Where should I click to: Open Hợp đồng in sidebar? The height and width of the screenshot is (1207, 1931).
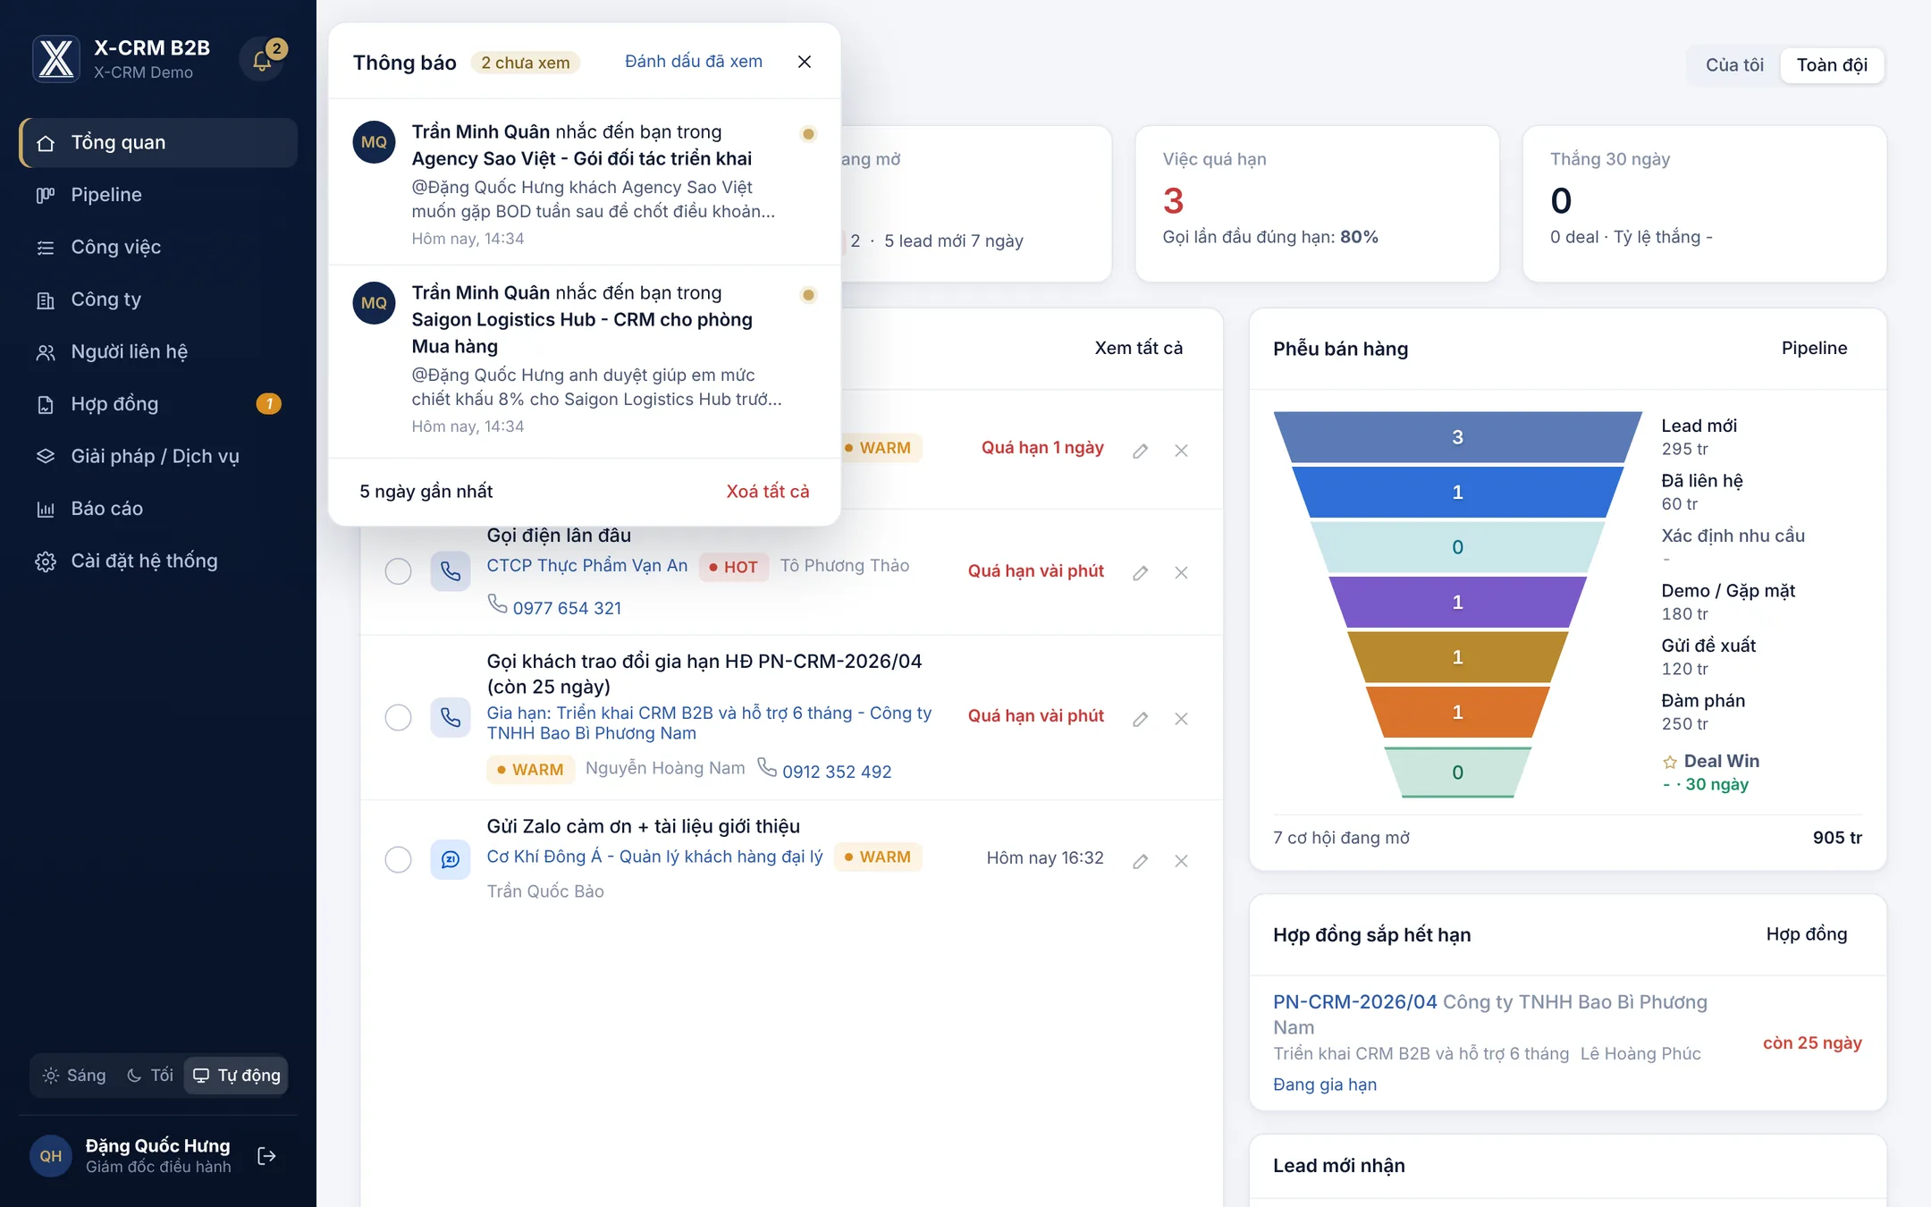158,404
